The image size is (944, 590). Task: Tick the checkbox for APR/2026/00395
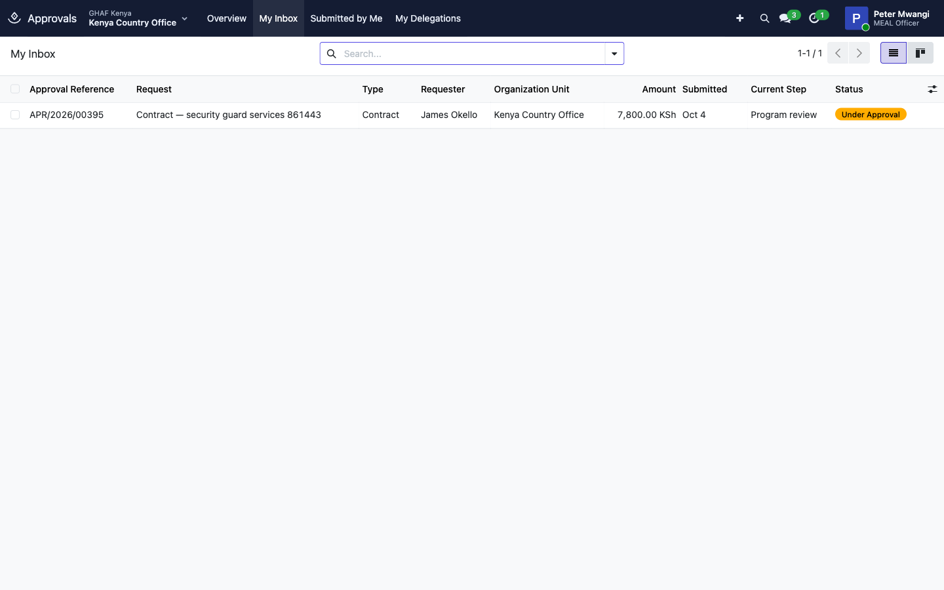(15, 115)
